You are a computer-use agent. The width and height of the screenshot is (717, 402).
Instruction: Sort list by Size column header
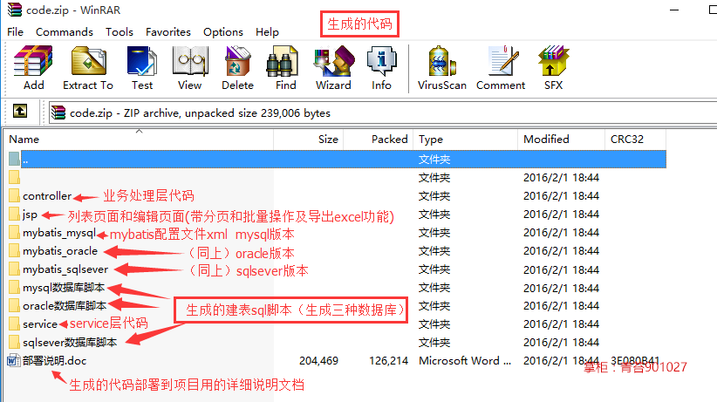click(x=309, y=140)
